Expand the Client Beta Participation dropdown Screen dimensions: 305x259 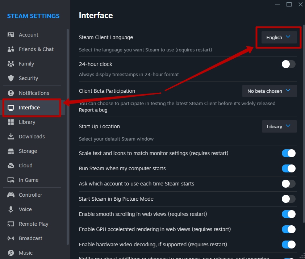tap(269, 91)
